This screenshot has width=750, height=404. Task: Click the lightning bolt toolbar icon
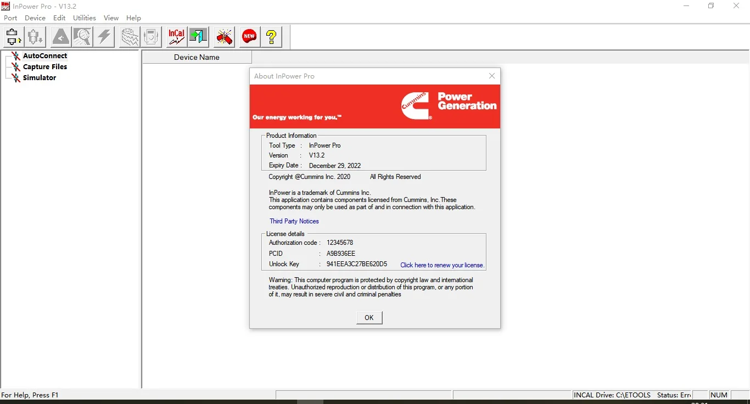pyautogui.click(x=104, y=37)
